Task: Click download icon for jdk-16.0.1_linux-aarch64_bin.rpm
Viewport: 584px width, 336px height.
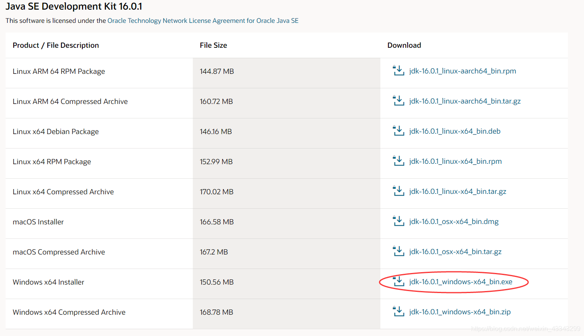Action: pos(398,71)
